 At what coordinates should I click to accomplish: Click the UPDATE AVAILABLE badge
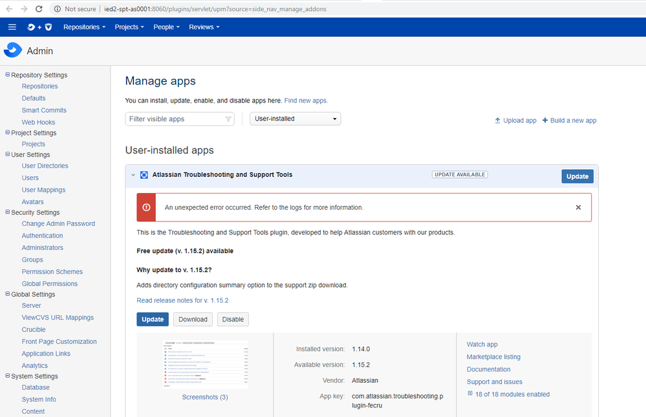(460, 175)
